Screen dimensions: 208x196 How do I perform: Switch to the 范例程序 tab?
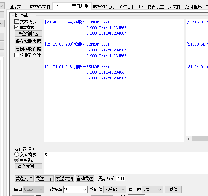pos(193,7)
